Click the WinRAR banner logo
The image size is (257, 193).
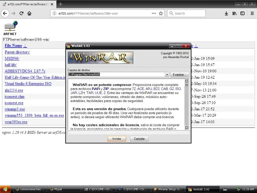[x=100, y=58]
